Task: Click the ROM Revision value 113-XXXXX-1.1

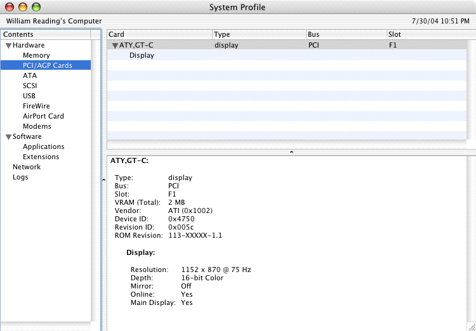Action: coord(195,235)
